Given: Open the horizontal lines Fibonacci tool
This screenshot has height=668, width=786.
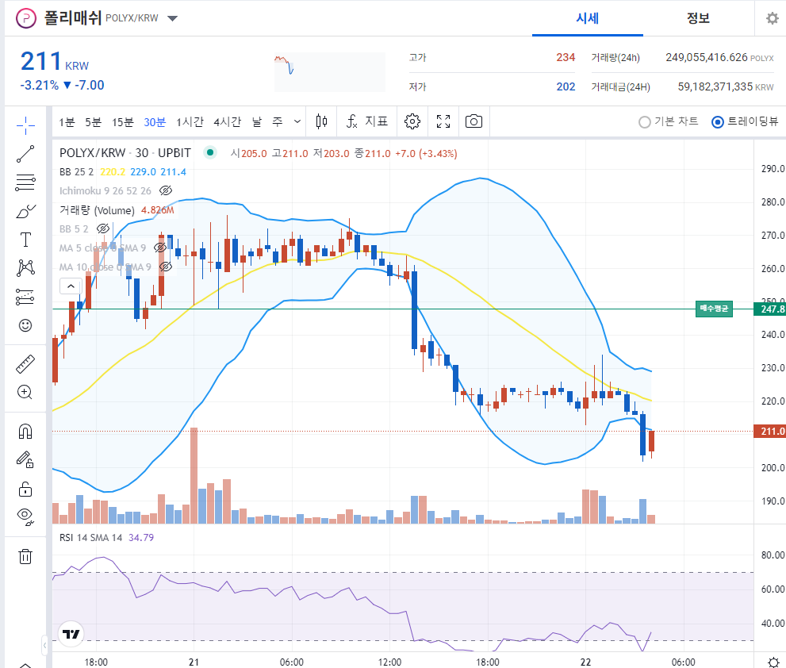Looking at the screenshot, I should [x=25, y=182].
